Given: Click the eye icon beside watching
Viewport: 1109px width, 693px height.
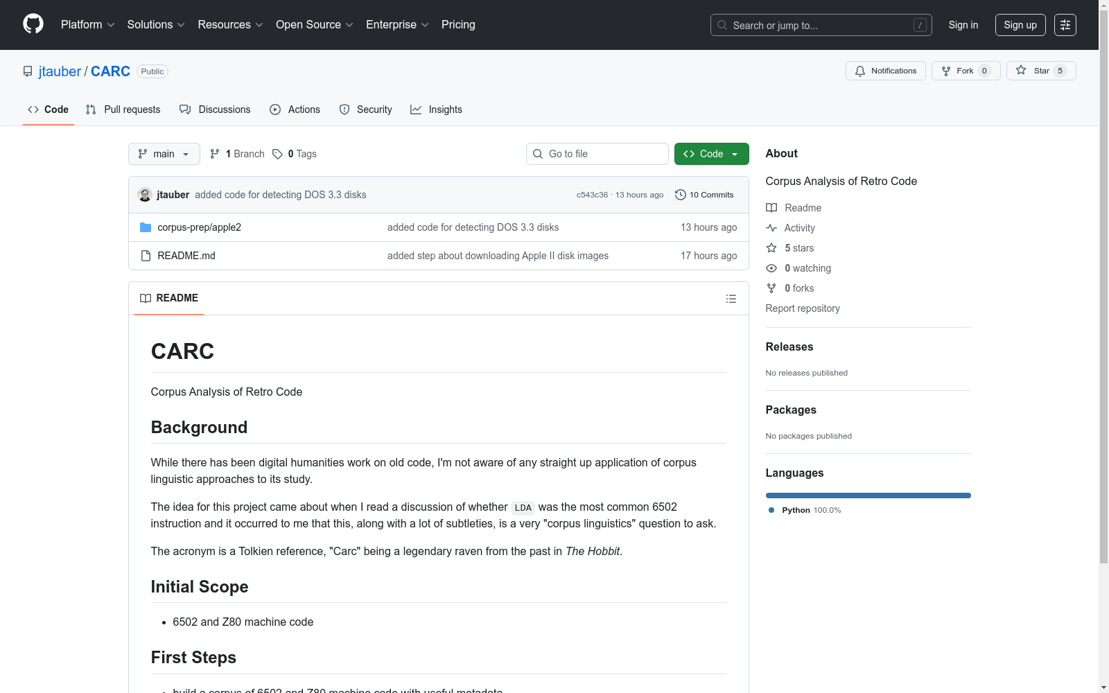Looking at the screenshot, I should [771, 268].
